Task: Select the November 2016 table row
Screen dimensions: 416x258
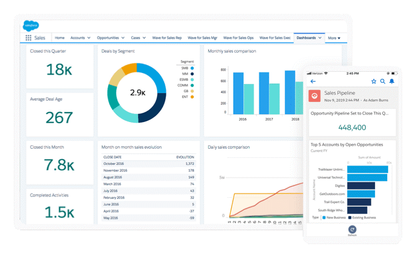Action: click(148, 170)
